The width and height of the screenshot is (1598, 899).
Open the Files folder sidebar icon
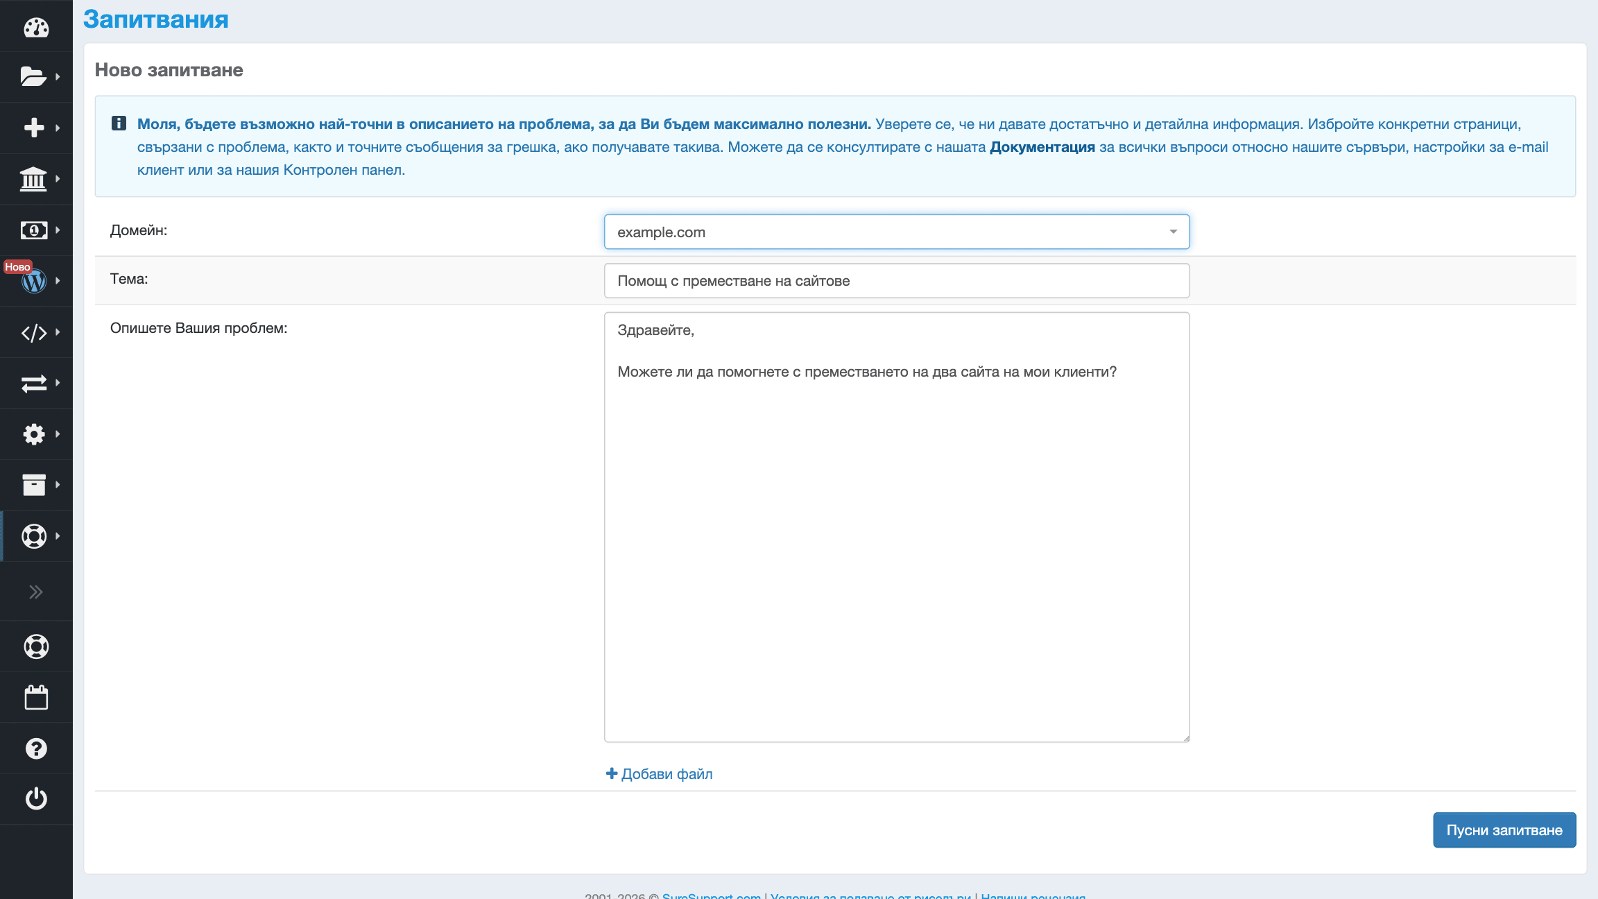pyautogui.click(x=34, y=77)
